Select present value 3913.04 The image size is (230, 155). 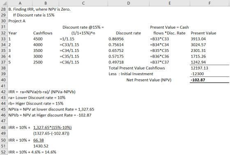(198, 39)
